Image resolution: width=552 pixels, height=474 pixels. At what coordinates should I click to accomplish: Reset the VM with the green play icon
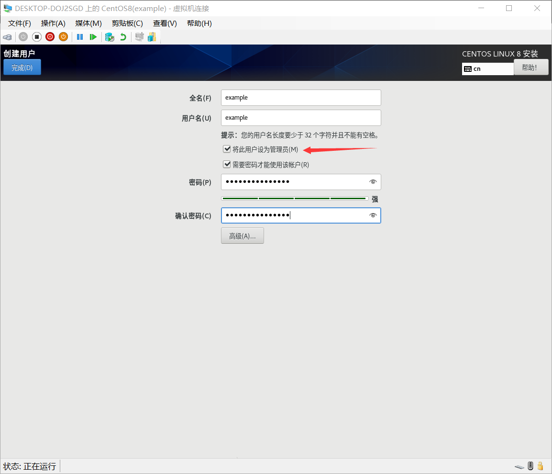click(x=93, y=37)
